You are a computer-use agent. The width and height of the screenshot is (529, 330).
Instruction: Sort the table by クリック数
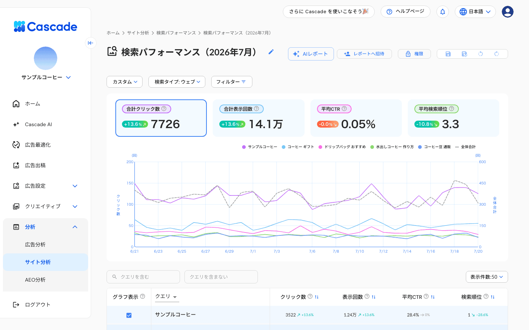pos(317,297)
